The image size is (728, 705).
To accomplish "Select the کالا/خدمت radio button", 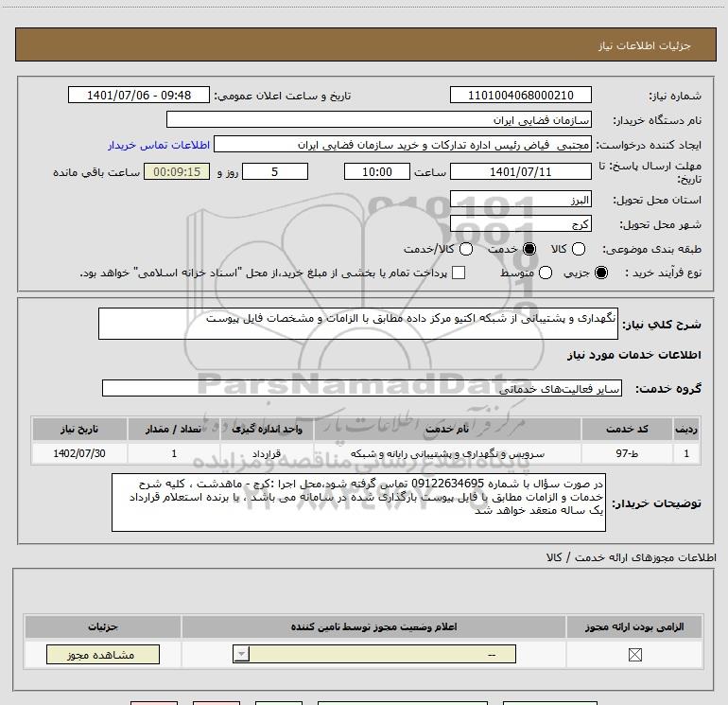I will pyautogui.click(x=466, y=249).
